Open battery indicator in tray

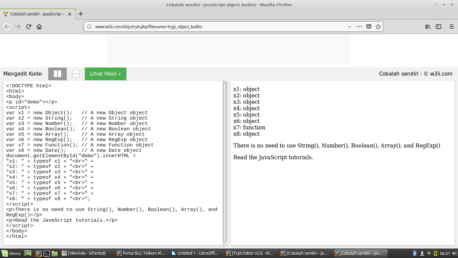[x=436, y=253]
